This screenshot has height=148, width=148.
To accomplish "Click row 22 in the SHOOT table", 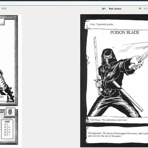I will pos(7,127).
